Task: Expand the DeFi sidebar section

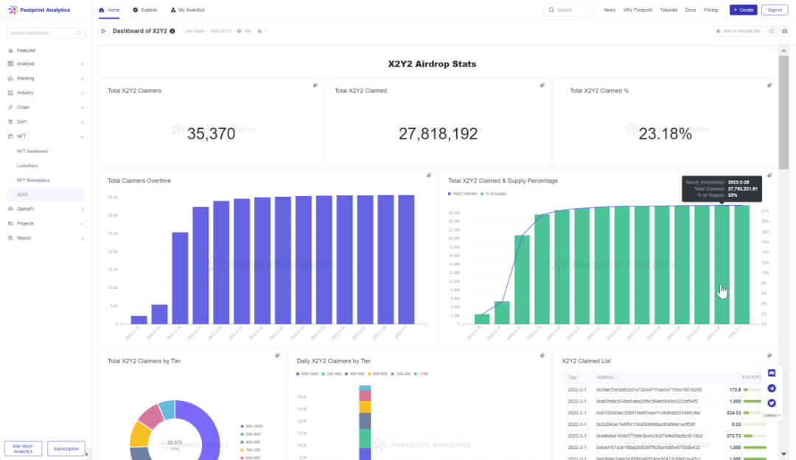Action: coord(83,122)
